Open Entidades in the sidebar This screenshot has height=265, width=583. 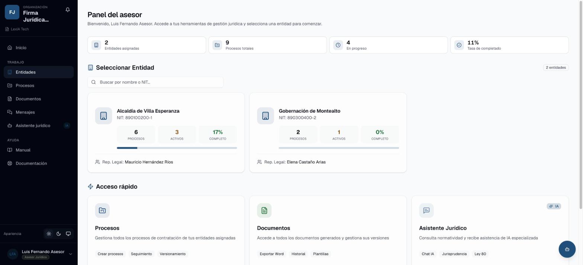(39, 72)
